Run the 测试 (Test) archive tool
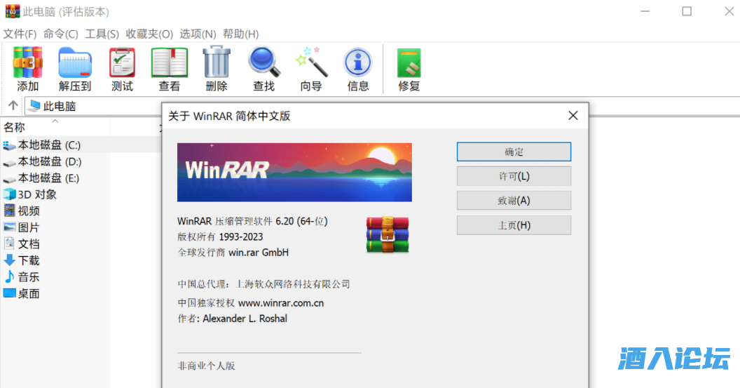The height and width of the screenshot is (388, 740). coord(122,62)
